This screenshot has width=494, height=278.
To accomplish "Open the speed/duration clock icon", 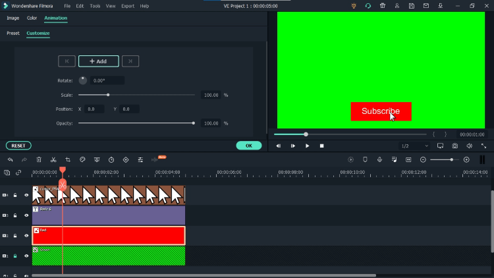I will click(x=111, y=160).
